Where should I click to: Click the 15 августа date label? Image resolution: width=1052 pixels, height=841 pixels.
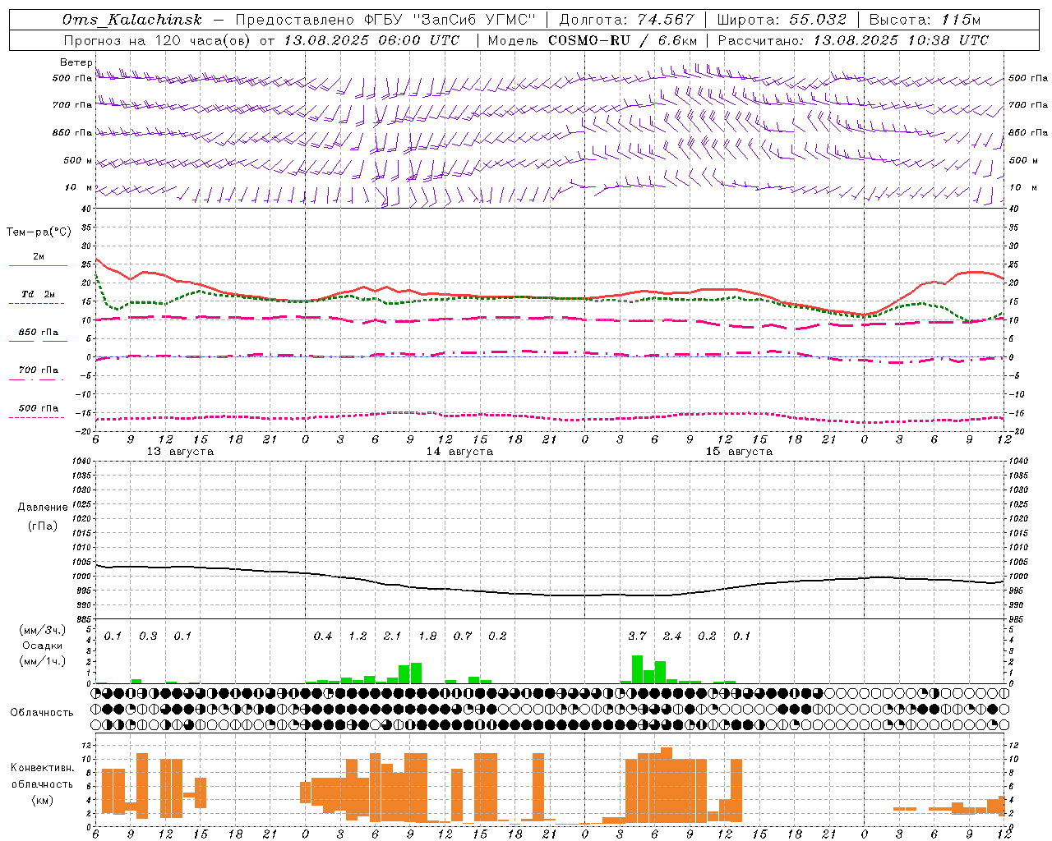point(739,452)
